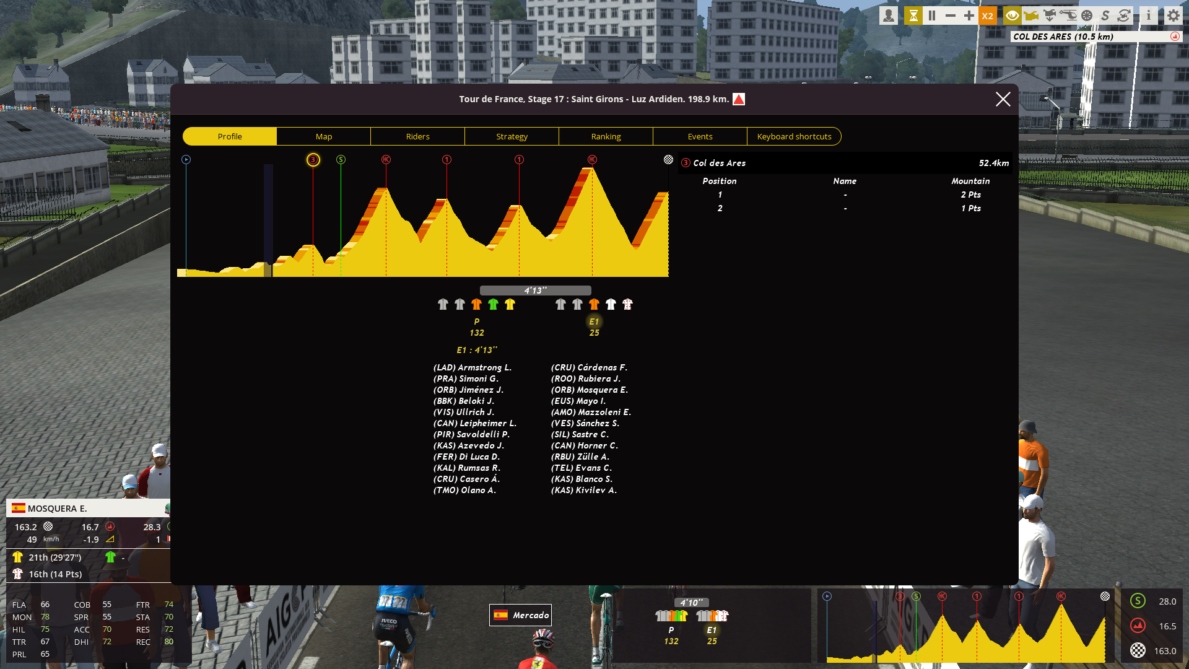Click the white jersey in breakaway group
The image size is (1189, 669).
[611, 304]
